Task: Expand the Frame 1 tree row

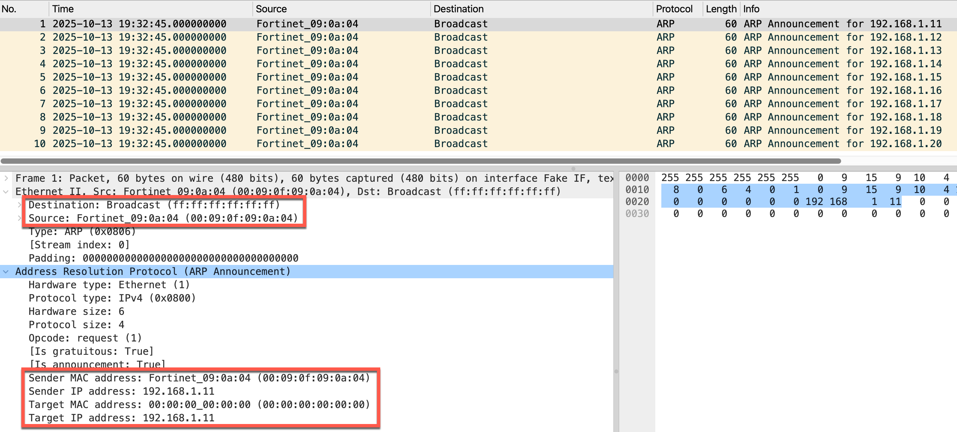Action: (x=6, y=178)
